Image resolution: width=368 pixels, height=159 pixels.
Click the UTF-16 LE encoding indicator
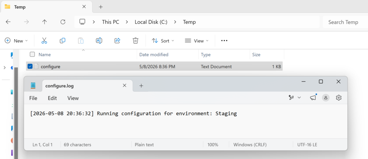click(x=307, y=145)
